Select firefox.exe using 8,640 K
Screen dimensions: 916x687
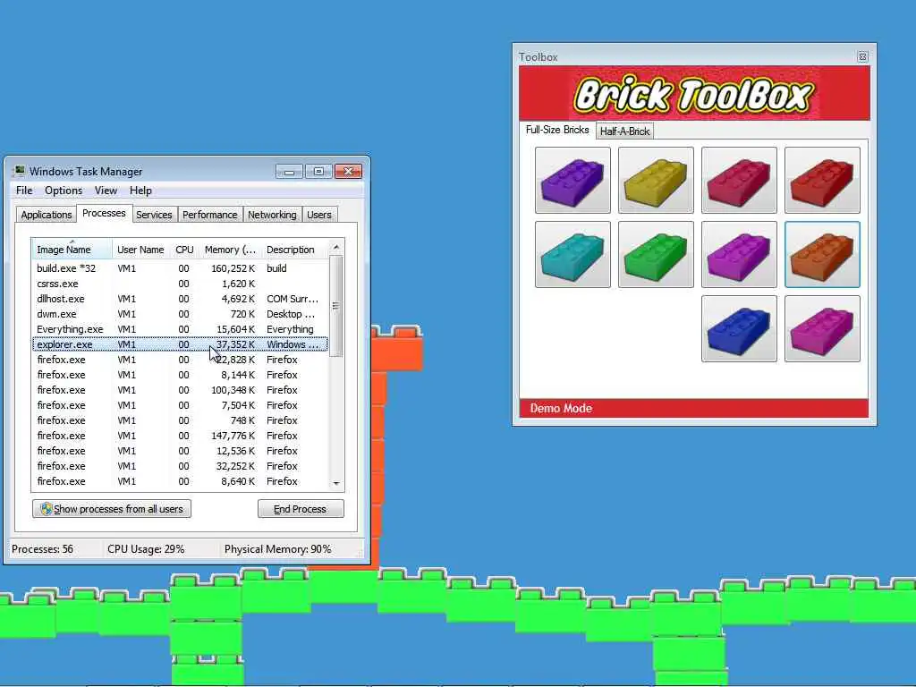pyautogui.click(x=180, y=480)
